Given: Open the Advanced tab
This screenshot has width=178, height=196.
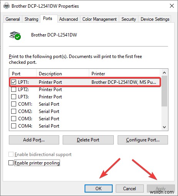Looking at the screenshot, I should (x=68, y=19).
